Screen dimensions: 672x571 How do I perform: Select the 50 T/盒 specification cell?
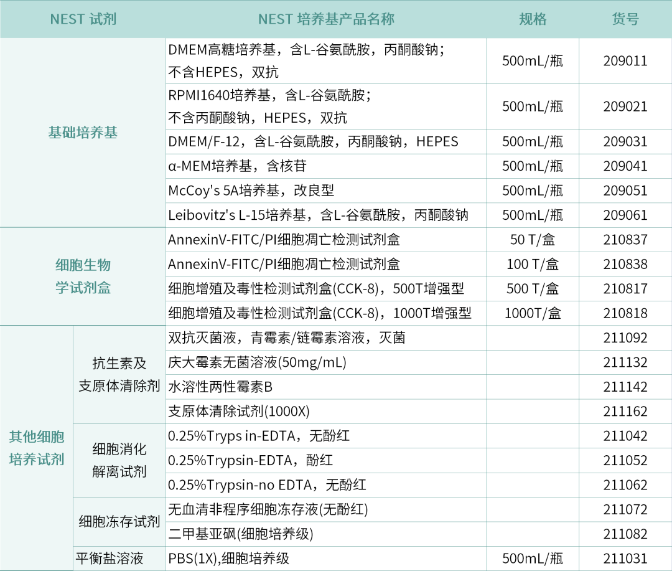(533, 240)
